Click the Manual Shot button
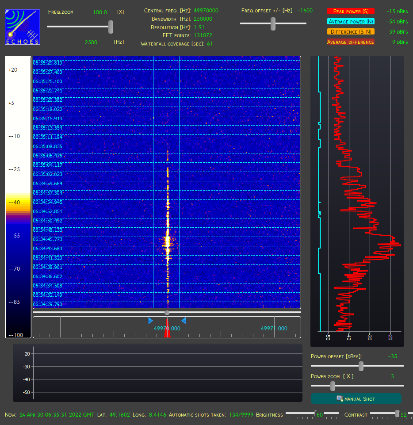Viewport: 413px width, 425px height. coord(356,399)
